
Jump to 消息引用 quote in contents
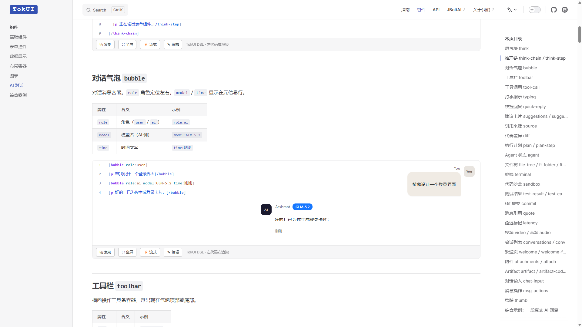tap(520, 213)
